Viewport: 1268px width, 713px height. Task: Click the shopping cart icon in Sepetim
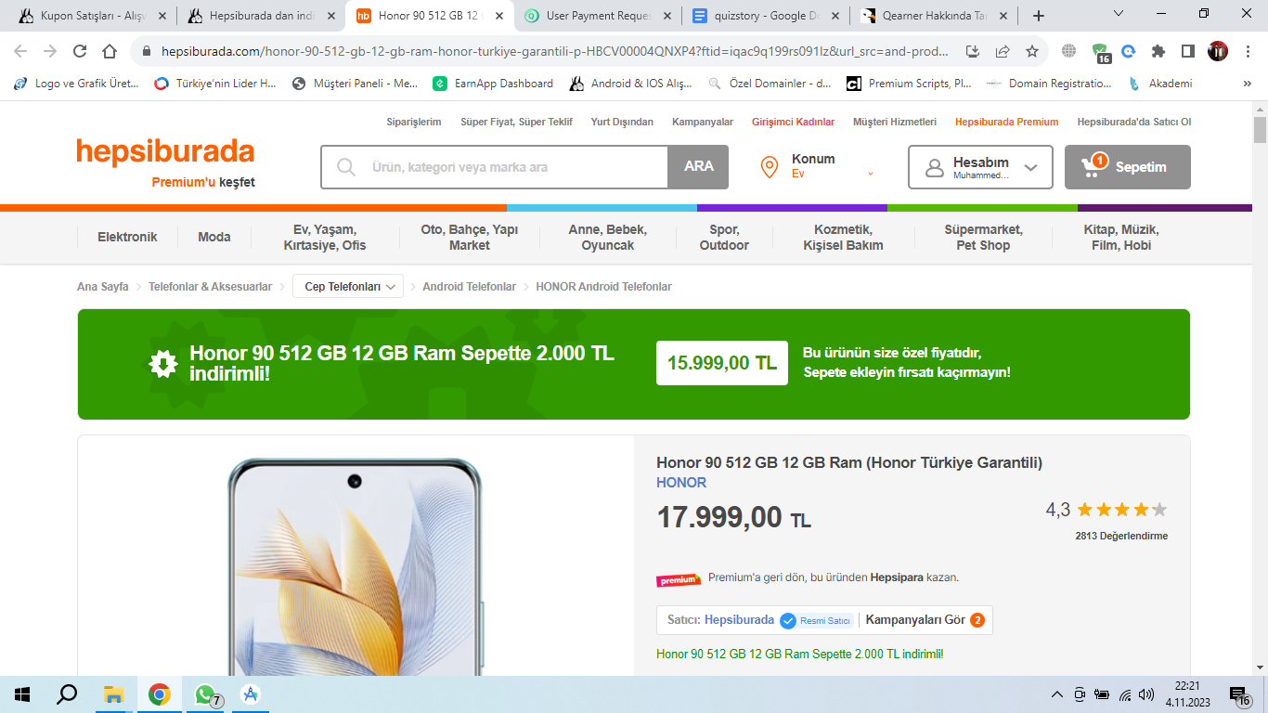click(1093, 167)
